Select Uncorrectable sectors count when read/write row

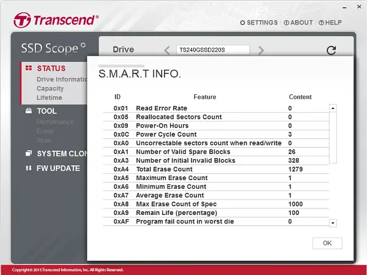[216, 143]
